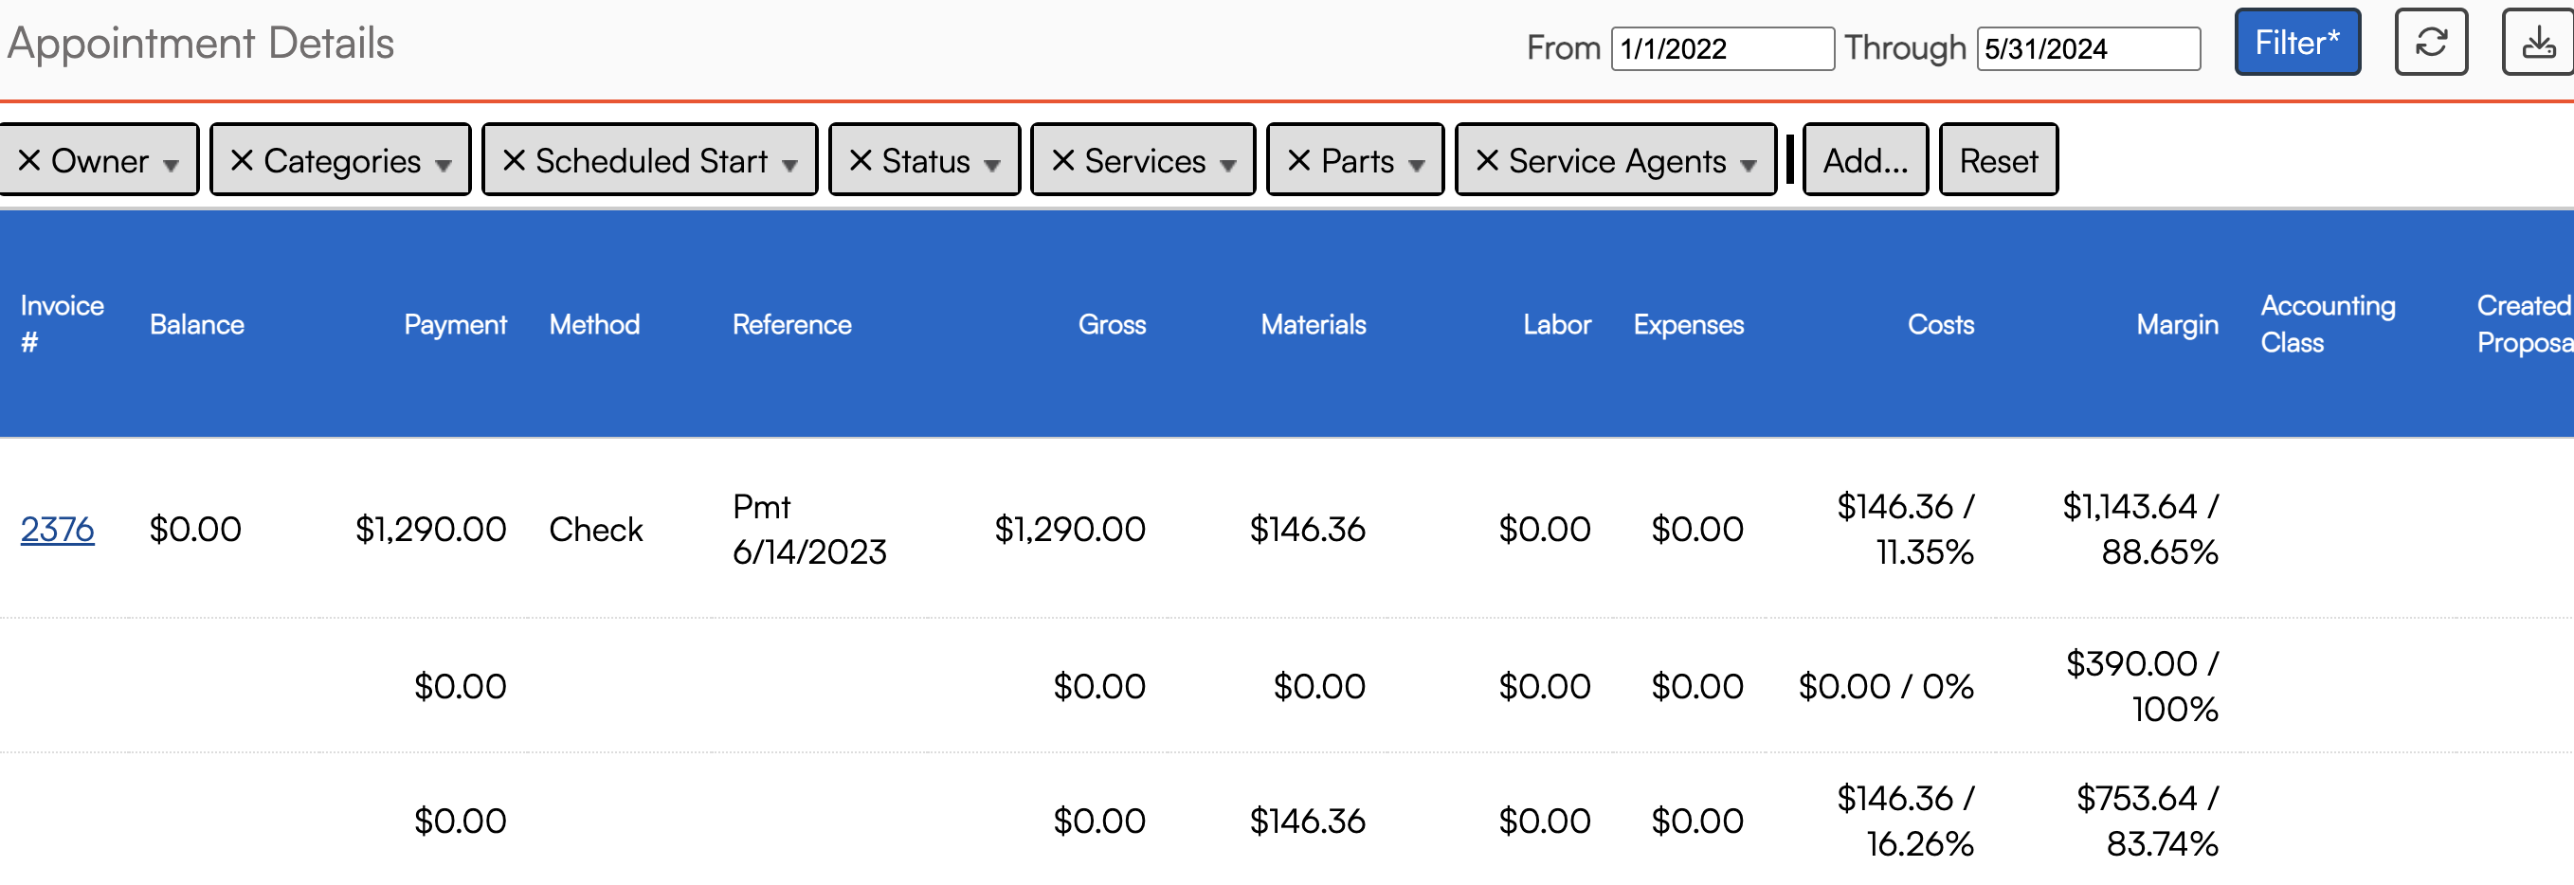Click the download export icon
2574x885 pixels.
[2538, 42]
